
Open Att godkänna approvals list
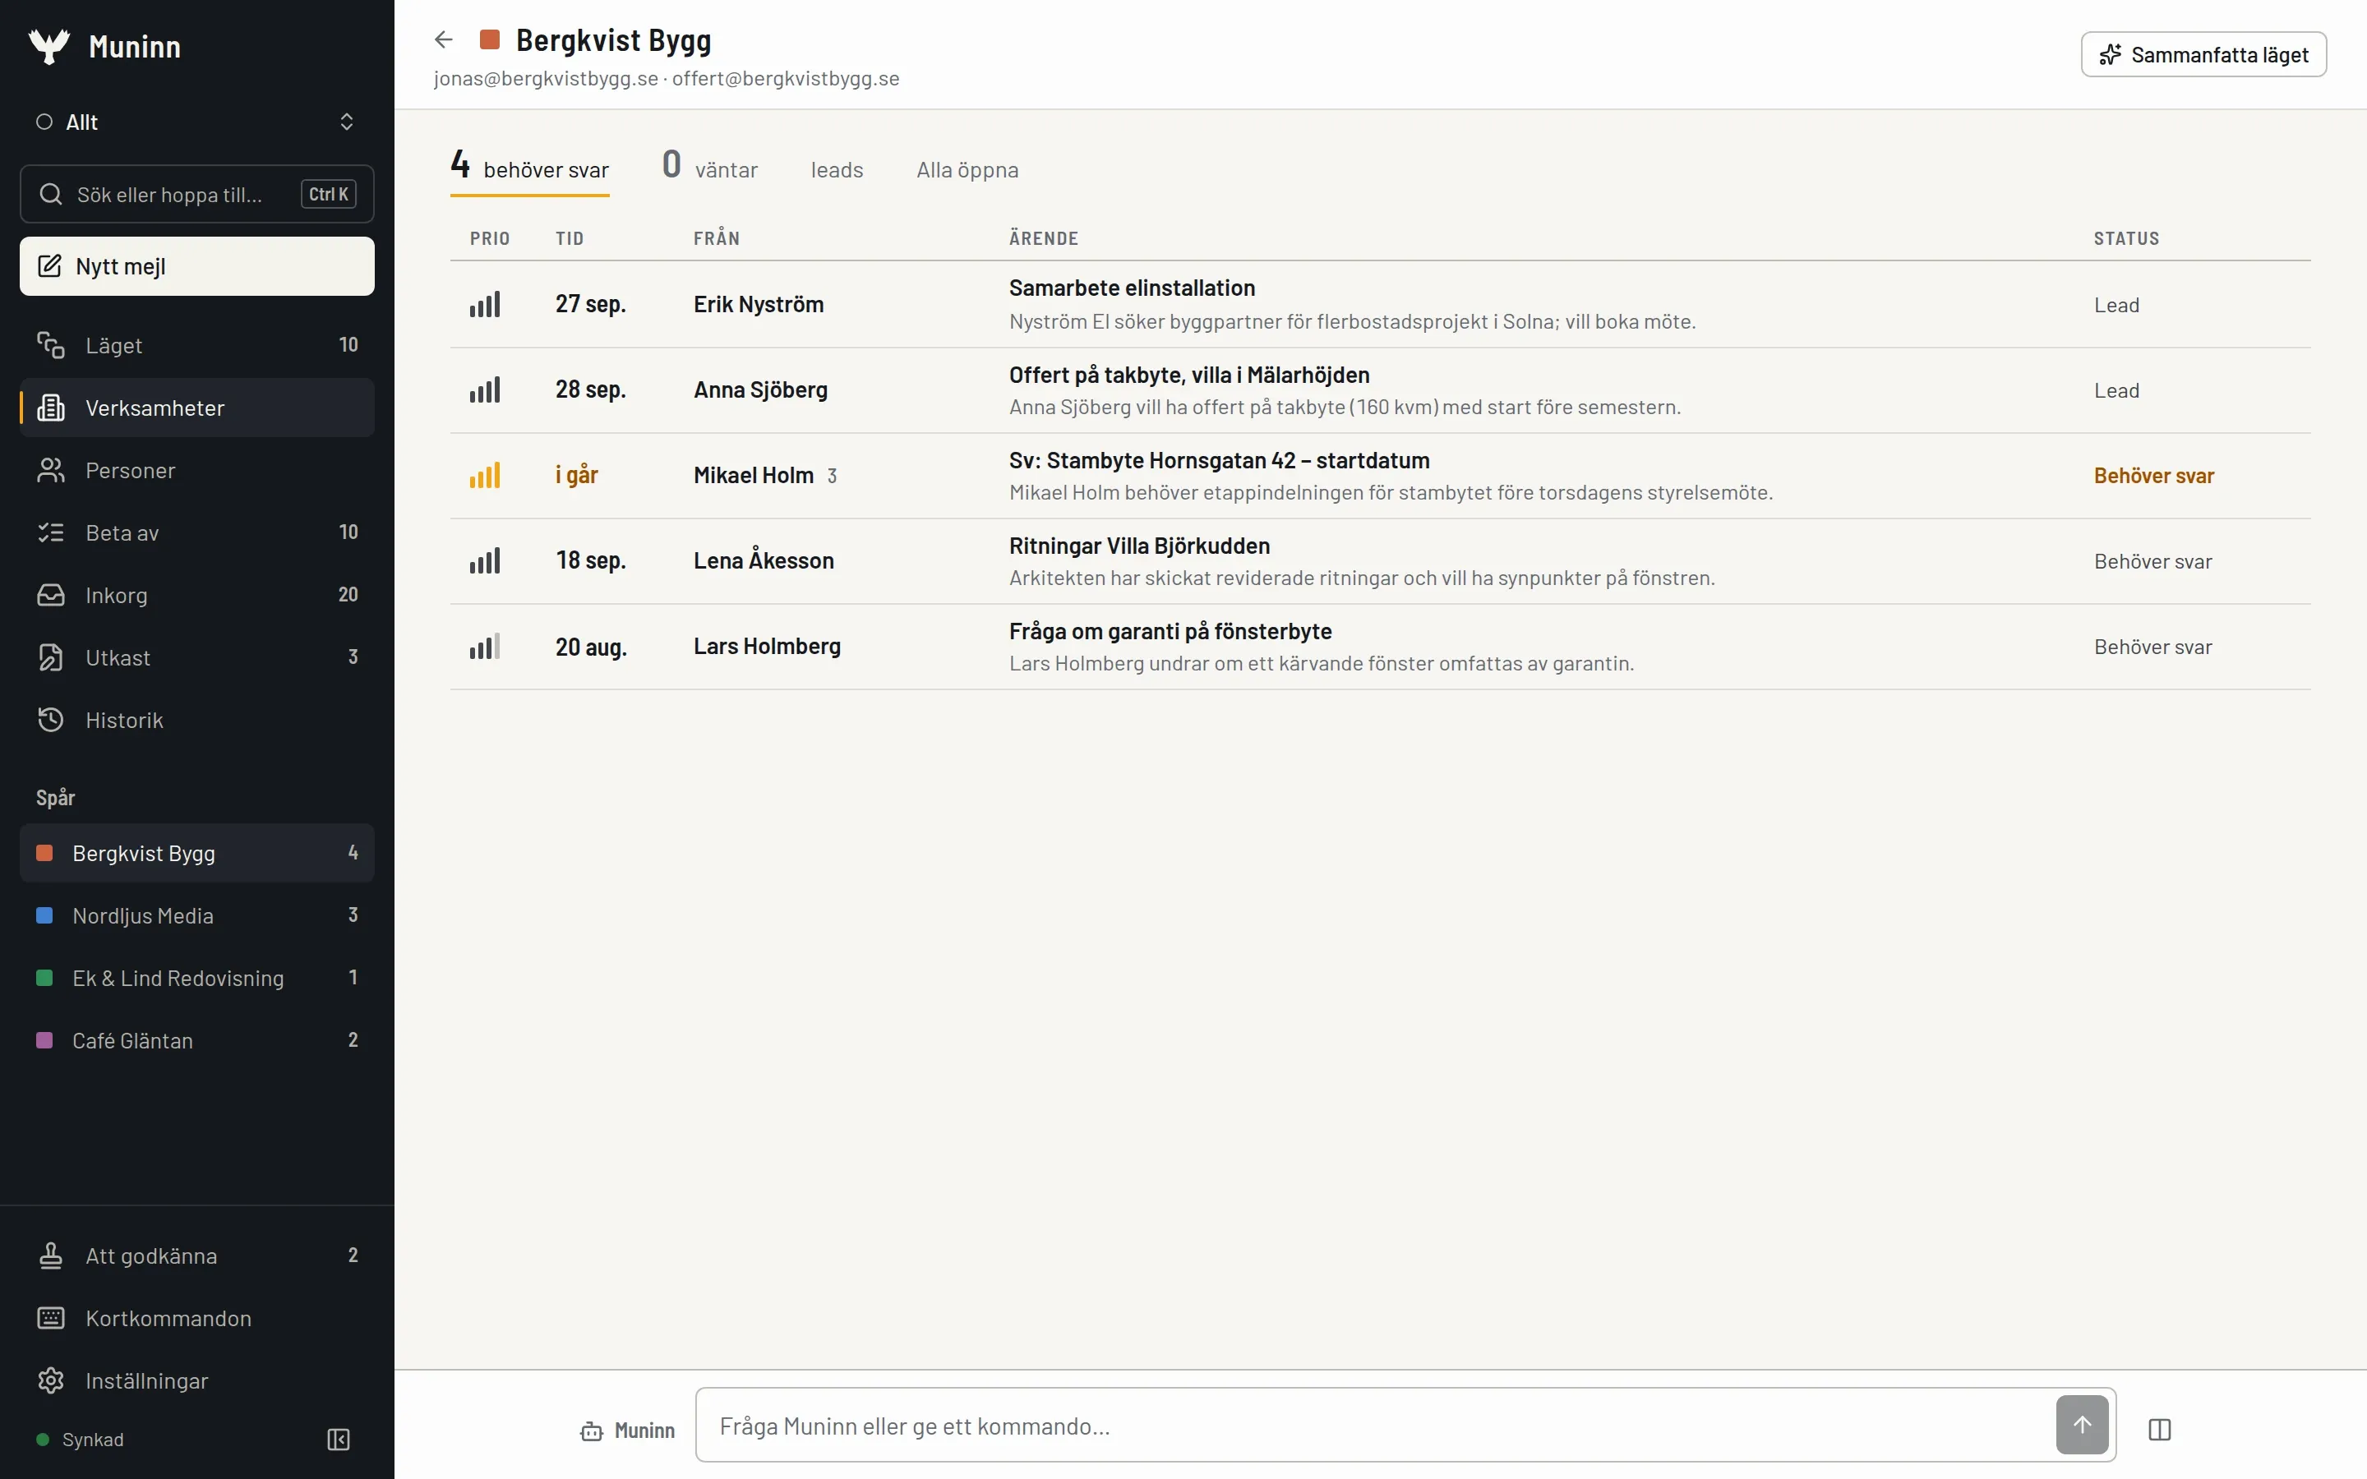click(196, 1255)
